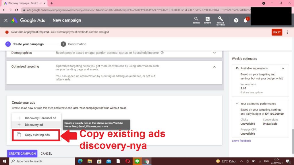Click the demographics help info icon

point(162,53)
